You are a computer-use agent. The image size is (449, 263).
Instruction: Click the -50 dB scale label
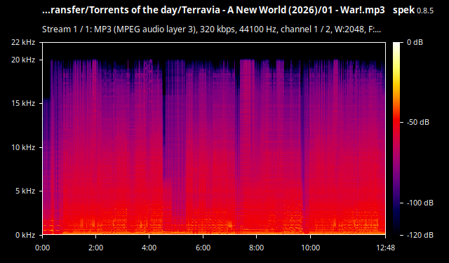[x=418, y=123]
